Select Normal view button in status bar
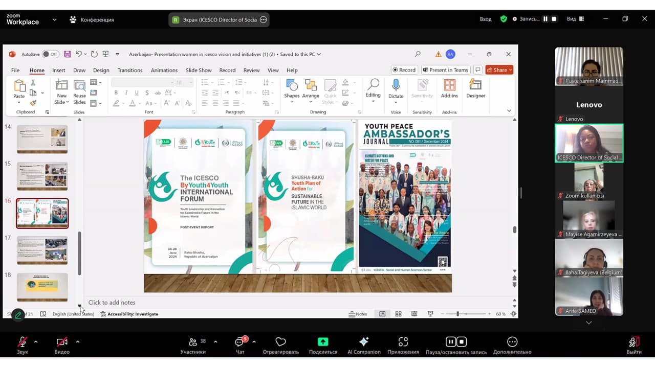This screenshot has height=368, width=655. coord(382,314)
